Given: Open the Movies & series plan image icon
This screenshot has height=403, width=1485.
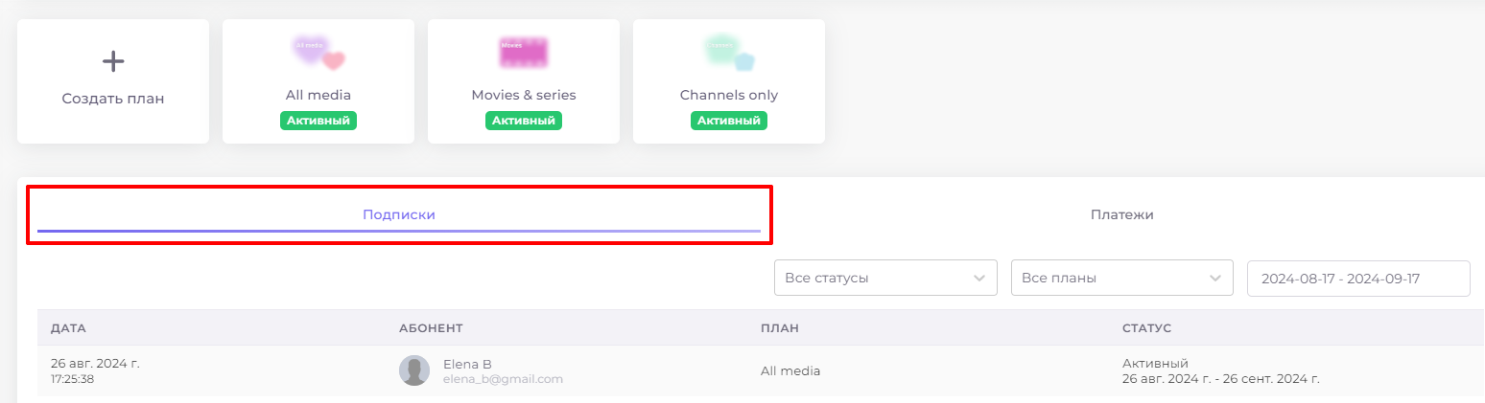Looking at the screenshot, I should 524,53.
